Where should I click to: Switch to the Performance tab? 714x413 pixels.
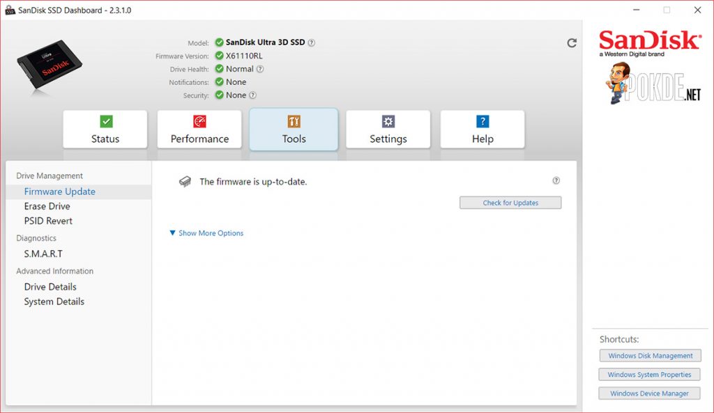tap(199, 129)
